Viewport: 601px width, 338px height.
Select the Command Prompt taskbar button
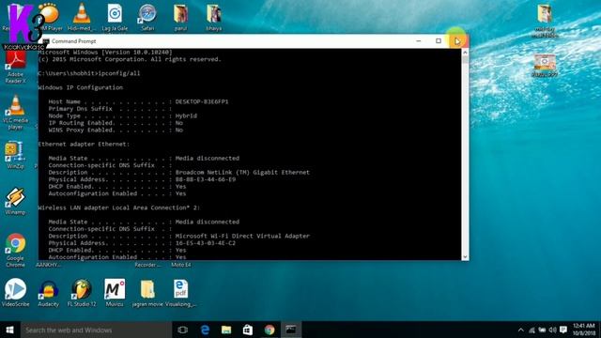point(291,330)
